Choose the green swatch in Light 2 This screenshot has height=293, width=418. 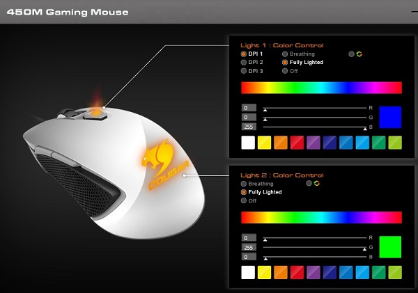click(x=378, y=273)
